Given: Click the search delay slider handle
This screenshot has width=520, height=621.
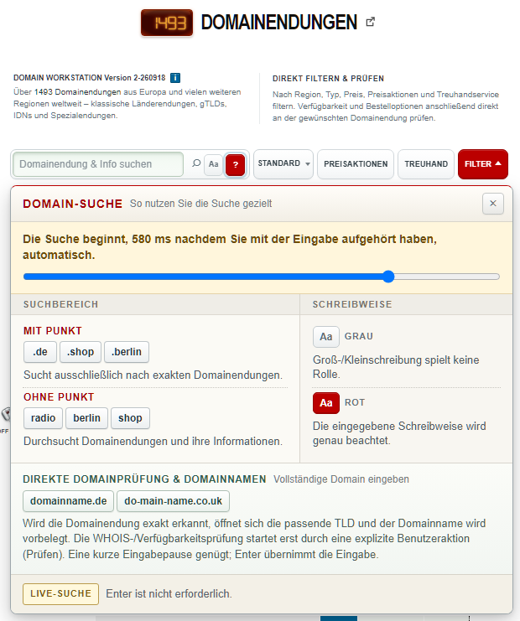Looking at the screenshot, I should tap(388, 277).
